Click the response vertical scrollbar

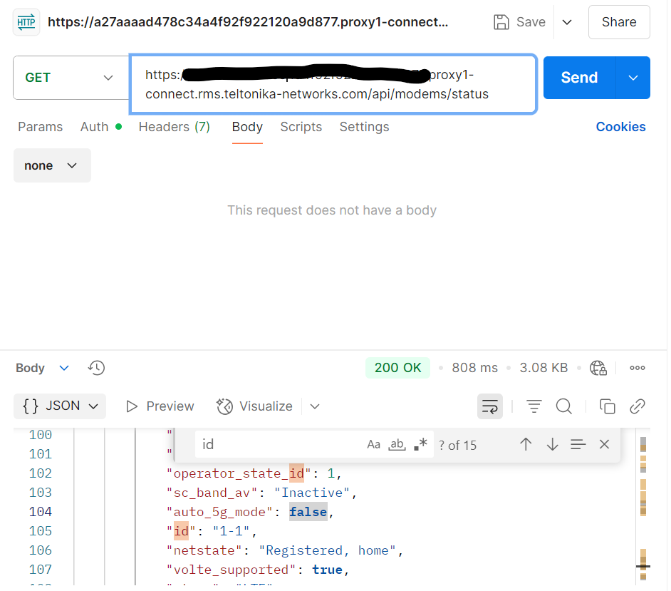coord(643,507)
